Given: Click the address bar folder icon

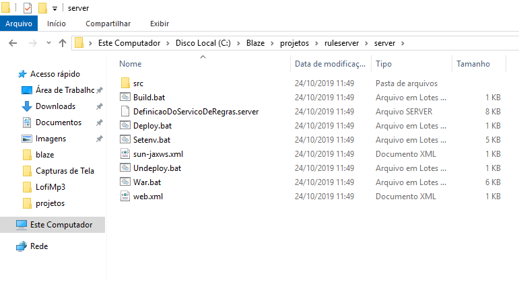Looking at the screenshot, I should (x=79, y=42).
